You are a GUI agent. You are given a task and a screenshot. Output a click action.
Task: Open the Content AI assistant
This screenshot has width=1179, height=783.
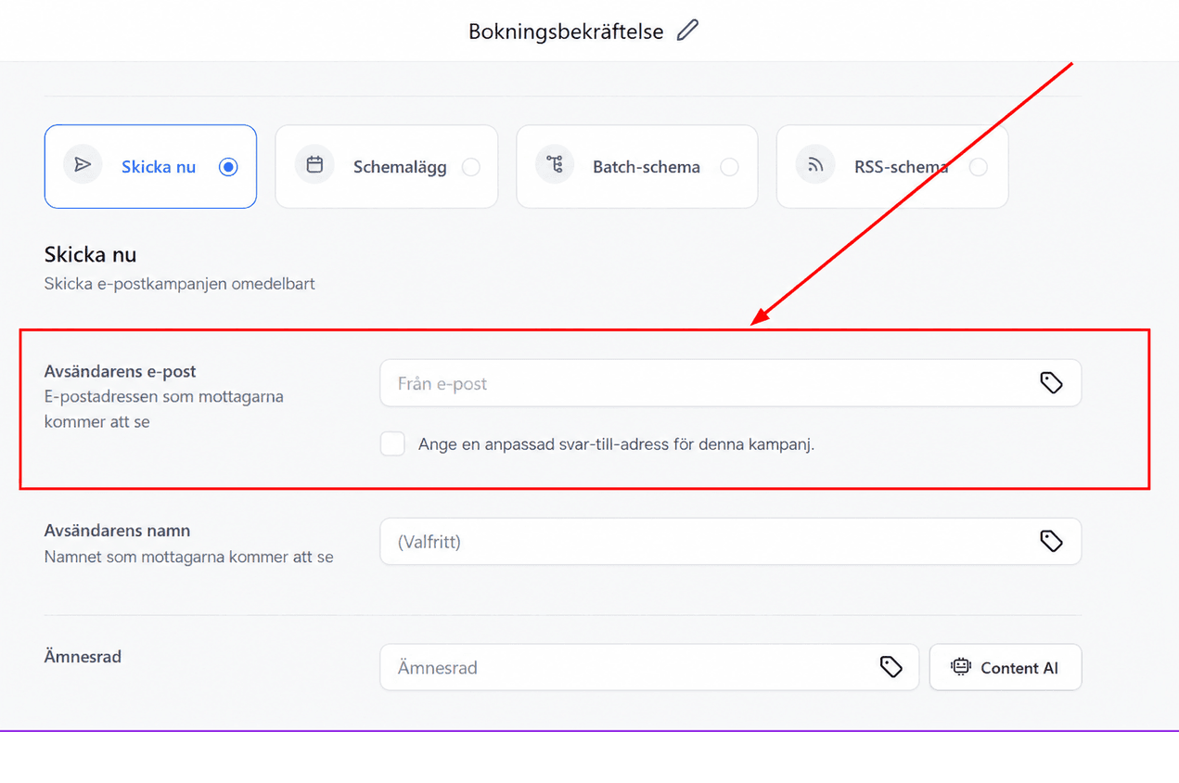[x=1006, y=667]
